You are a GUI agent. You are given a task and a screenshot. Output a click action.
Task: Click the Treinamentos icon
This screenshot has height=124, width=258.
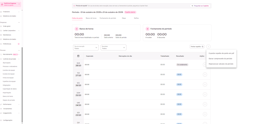1,109
